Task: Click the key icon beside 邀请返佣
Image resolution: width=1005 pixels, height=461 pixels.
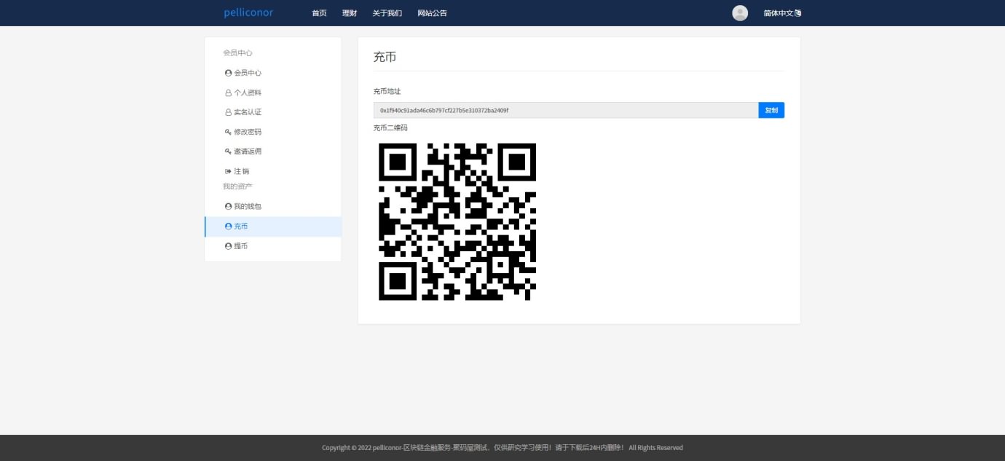Action: [228, 151]
